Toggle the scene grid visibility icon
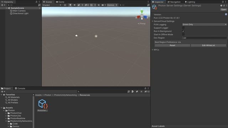This screenshot has height=128, width=228. pos(92,5)
